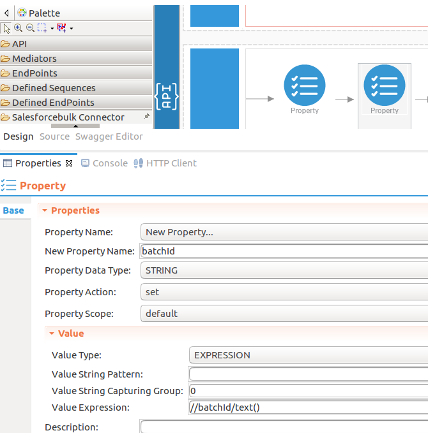The image size is (428, 433).
Task: Click the HTTP Client footprints icon
Action: [139, 163]
